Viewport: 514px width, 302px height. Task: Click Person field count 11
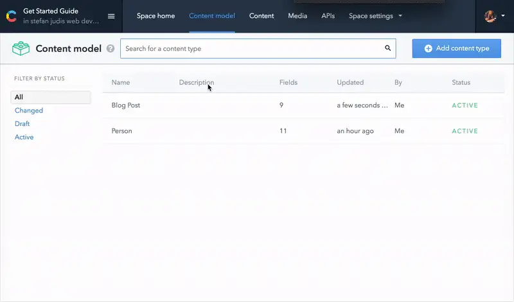(283, 131)
